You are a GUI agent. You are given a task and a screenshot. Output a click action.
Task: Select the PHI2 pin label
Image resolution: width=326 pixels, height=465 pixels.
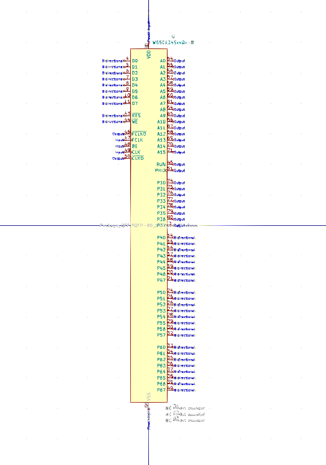click(161, 170)
